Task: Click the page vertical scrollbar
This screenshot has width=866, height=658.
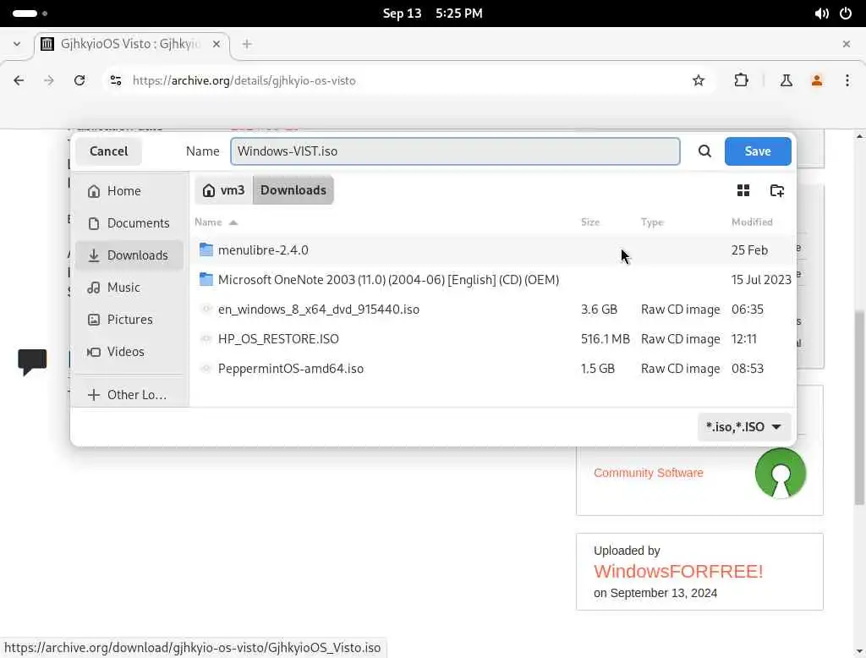Action: pyautogui.click(x=859, y=407)
